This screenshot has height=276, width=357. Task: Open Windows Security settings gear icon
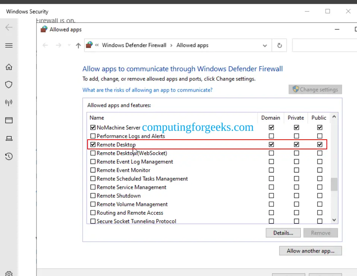(x=9, y=273)
